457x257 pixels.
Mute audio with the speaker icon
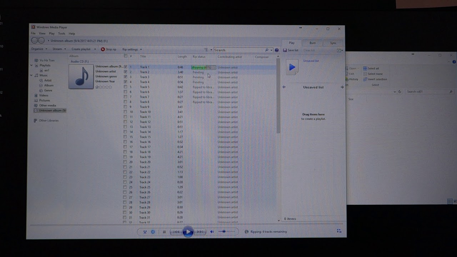(x=212, y=232)
